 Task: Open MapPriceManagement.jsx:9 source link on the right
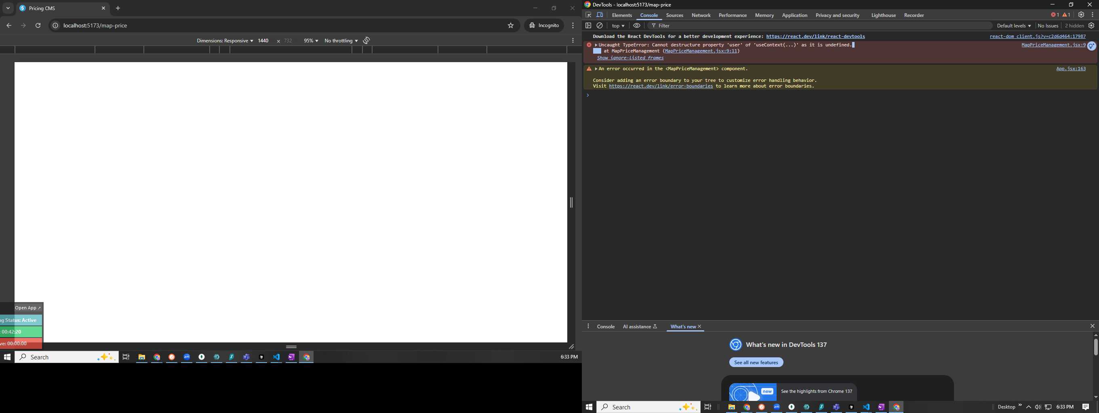coord(1053,45)
